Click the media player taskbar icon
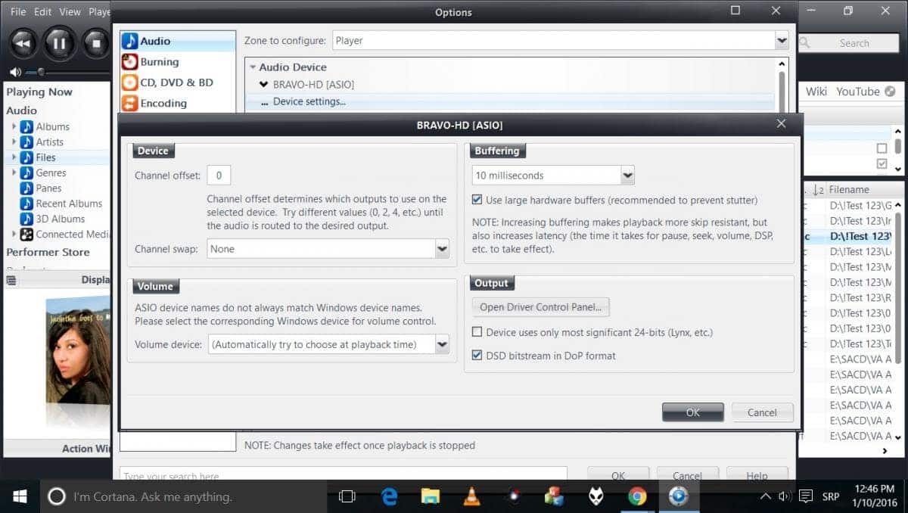Screen dimensions: 908x513 click(x=678, y=497)
